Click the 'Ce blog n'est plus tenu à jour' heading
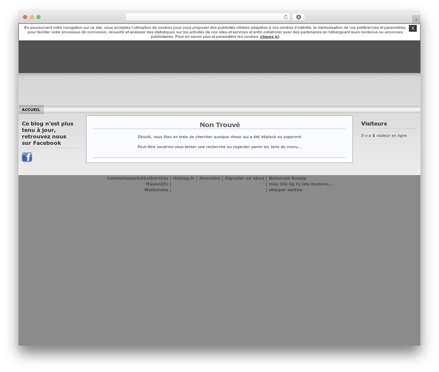Screen dimensions: 439x372 point(48,133)
